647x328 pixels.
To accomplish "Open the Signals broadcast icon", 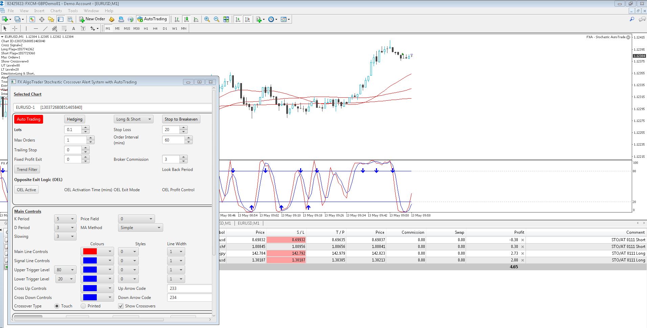I will (x=130, y=19).
